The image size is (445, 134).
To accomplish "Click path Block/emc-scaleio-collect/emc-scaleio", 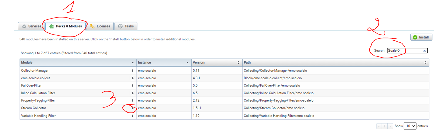I will pos(273,78).
